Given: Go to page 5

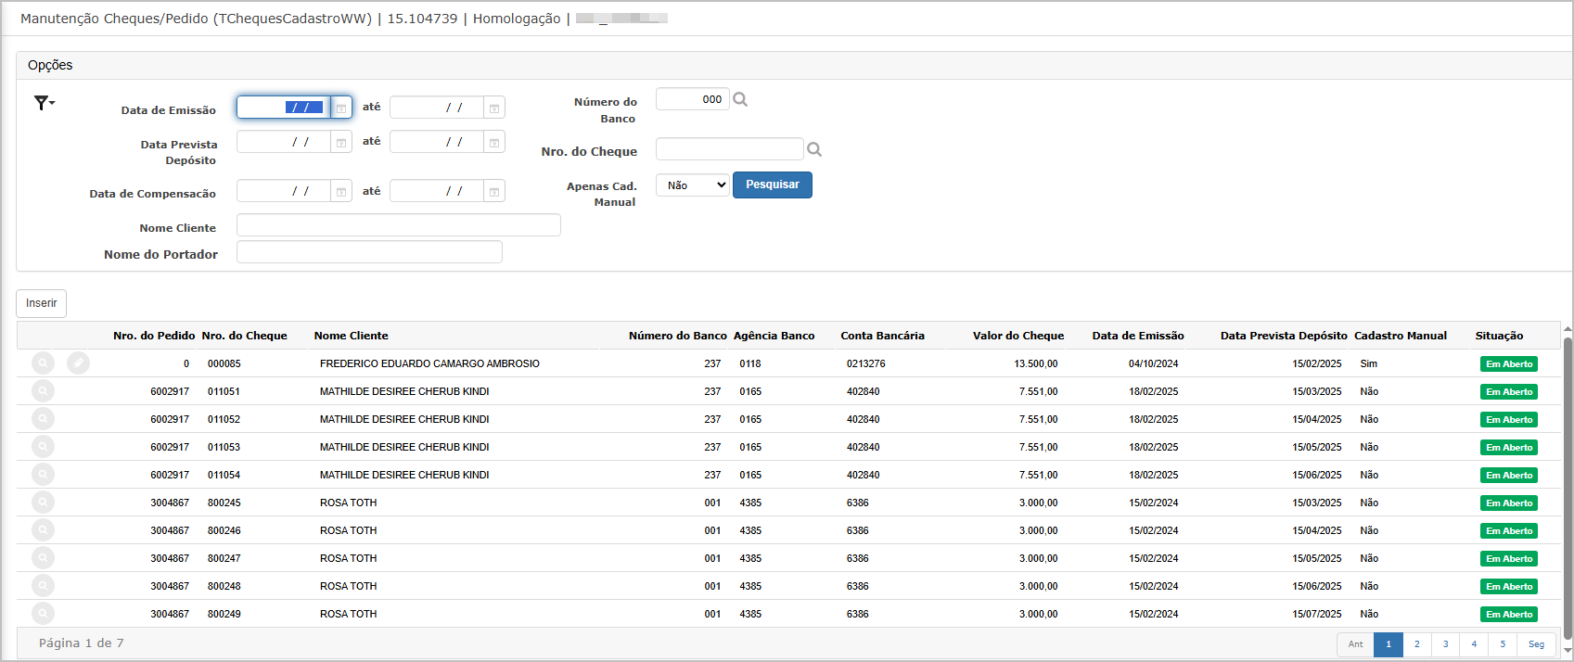Looking at the screenshot, I should pos(1503,644).
